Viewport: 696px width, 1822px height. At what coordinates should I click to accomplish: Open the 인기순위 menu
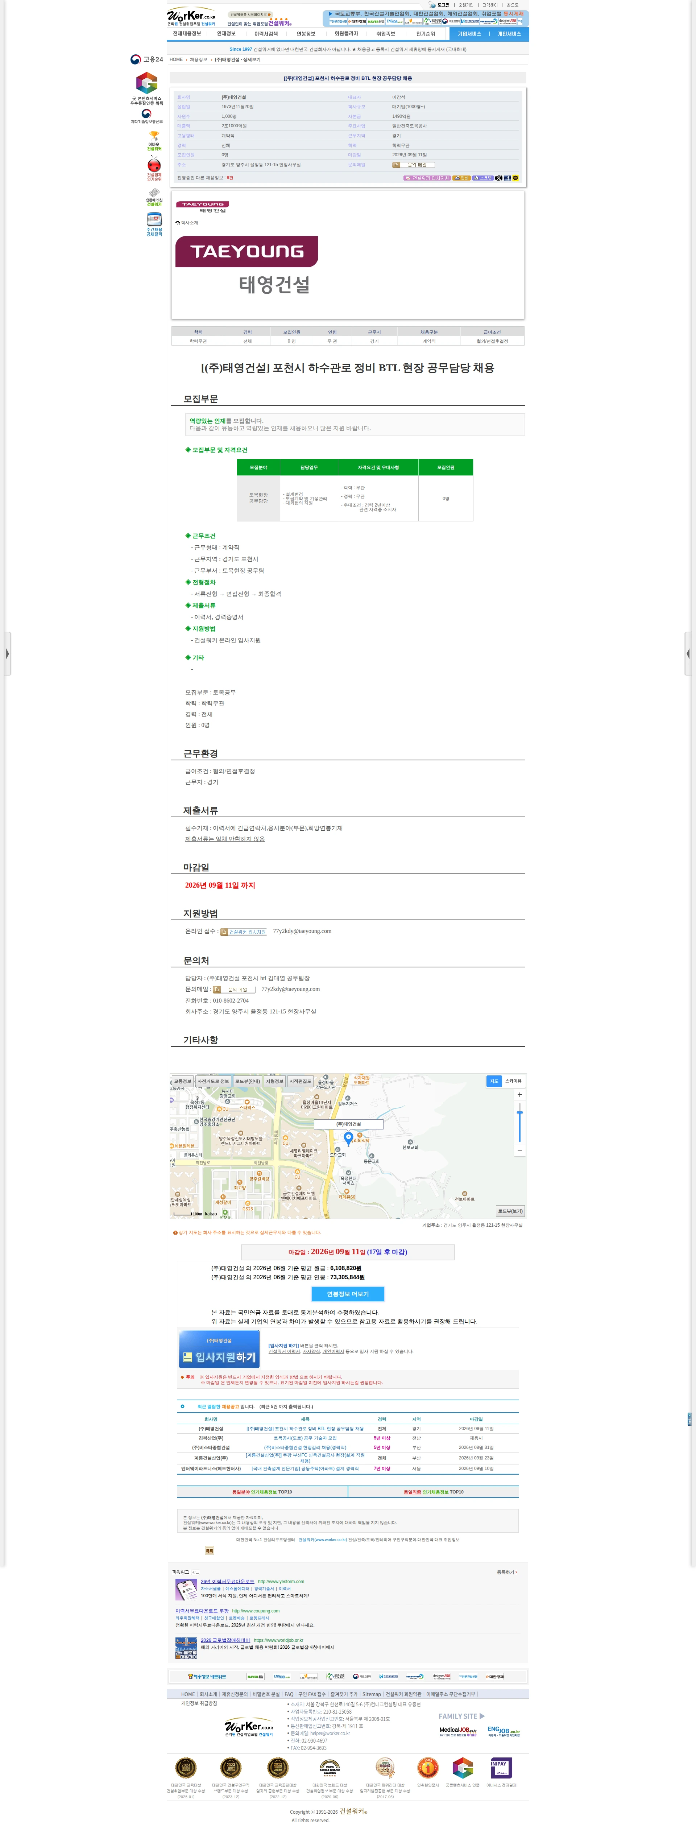tap(426, 33)
